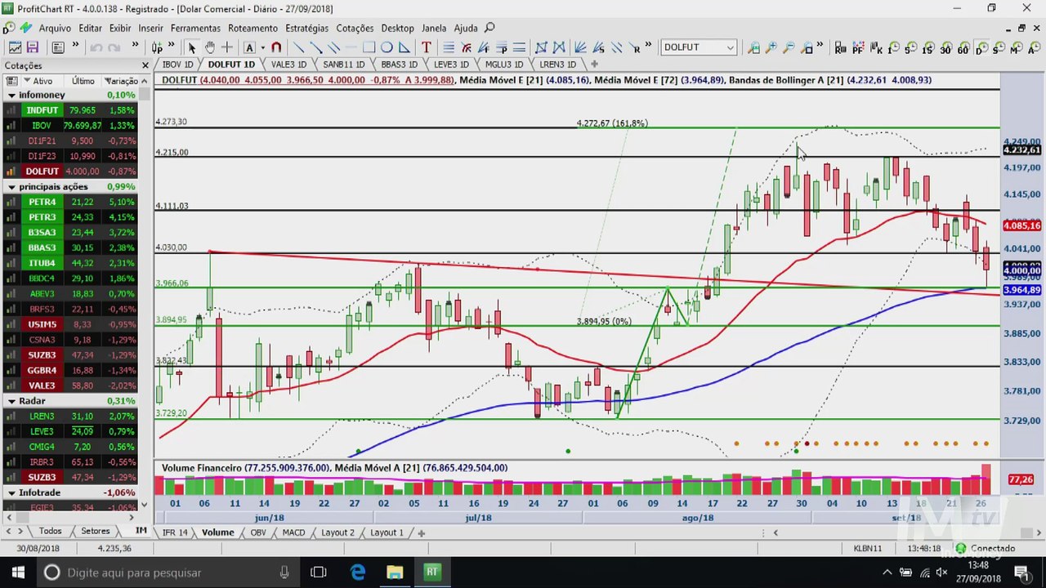Pick the red T text tool
The width and height of the screenshot is (1046, 588).
point(426,47)
